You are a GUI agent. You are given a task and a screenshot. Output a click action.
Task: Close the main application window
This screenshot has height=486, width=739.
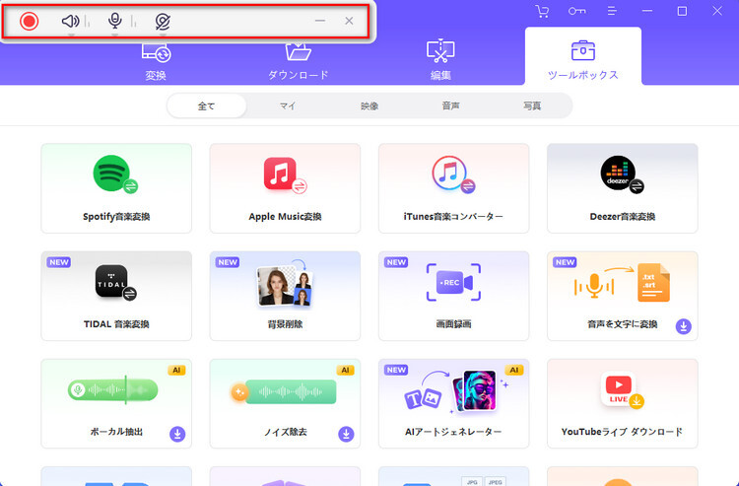pyautogui.click(x=717, y=11)
